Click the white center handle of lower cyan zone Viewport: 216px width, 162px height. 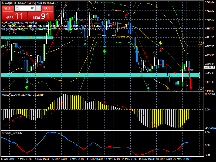pos(93,75)
